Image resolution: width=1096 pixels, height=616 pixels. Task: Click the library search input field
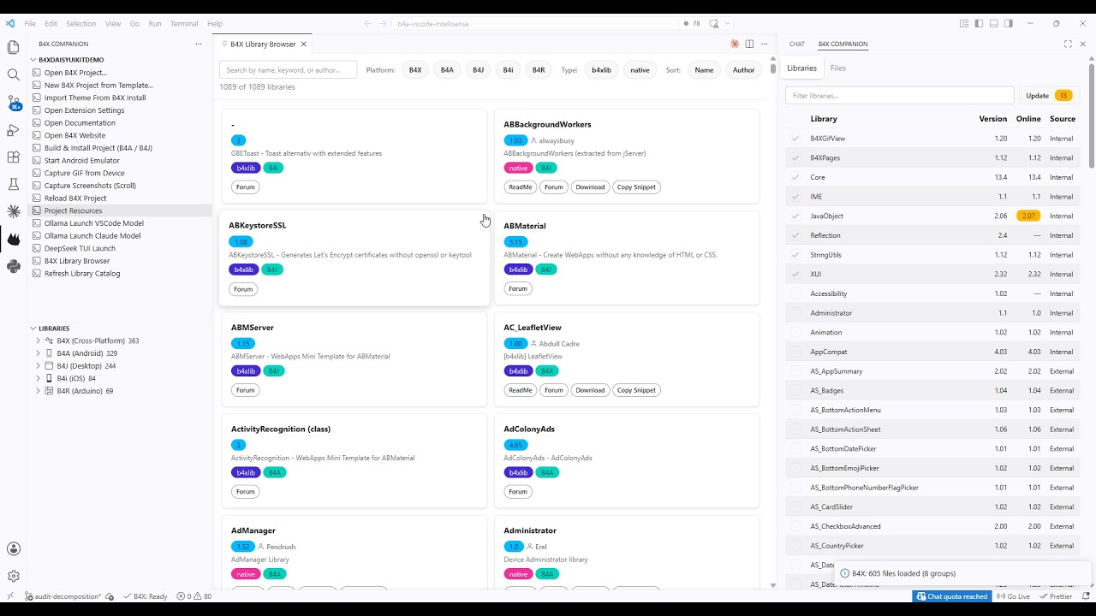(288, 70)
